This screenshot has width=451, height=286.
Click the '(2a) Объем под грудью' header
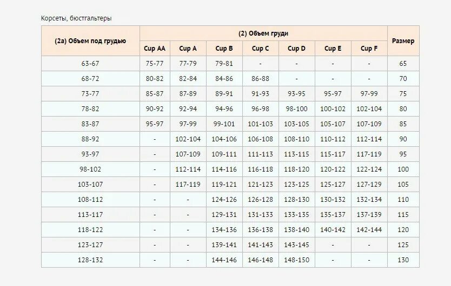[x=90, y=41]
